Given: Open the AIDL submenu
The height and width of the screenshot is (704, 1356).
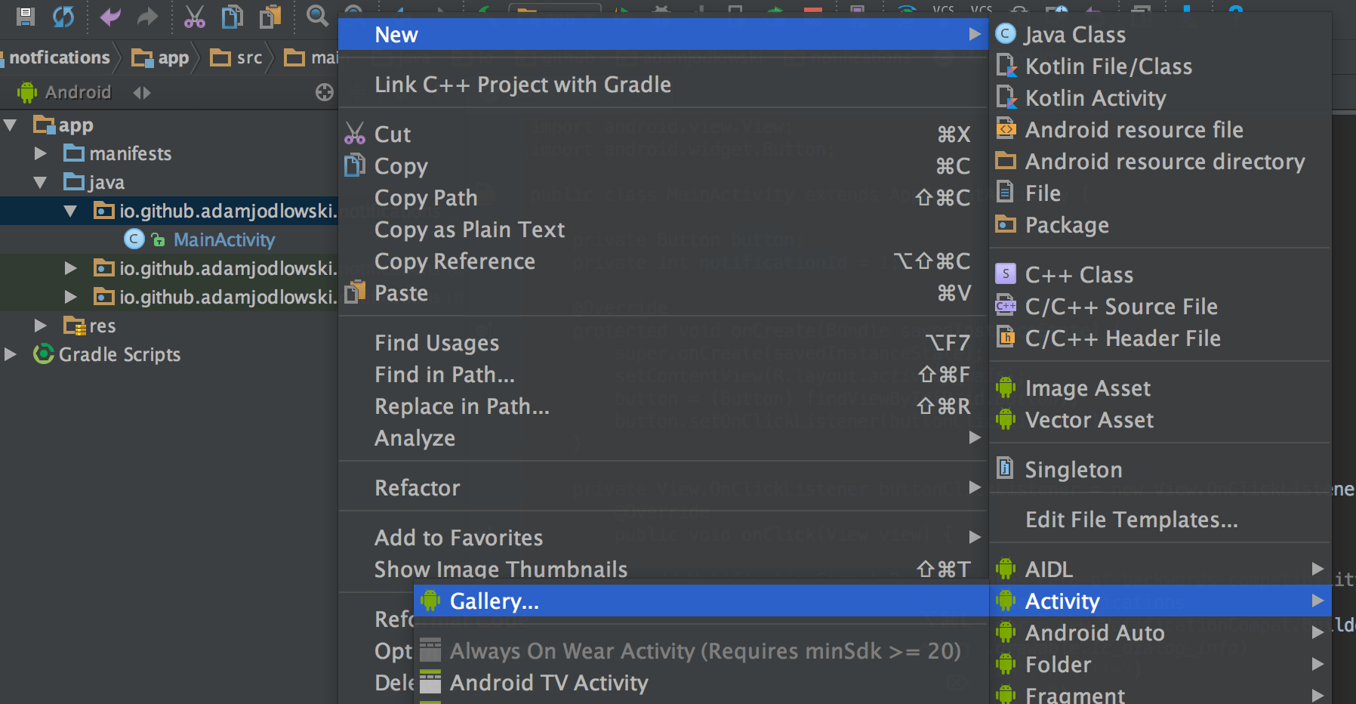Looking at the screenshot, I should 1160,570.
